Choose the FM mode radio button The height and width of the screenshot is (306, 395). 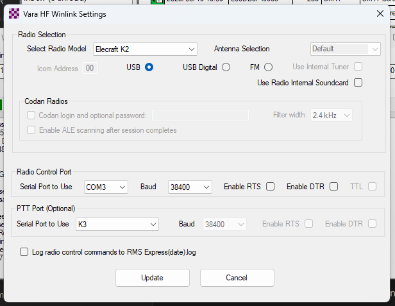pos(268,67)
